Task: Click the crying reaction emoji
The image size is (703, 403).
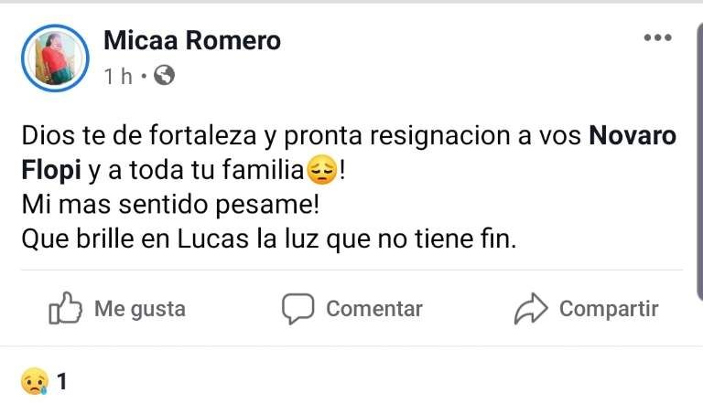Action: pos(33,381)
